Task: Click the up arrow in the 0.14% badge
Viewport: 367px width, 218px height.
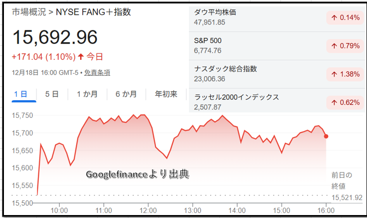Action: coord(334,18)
